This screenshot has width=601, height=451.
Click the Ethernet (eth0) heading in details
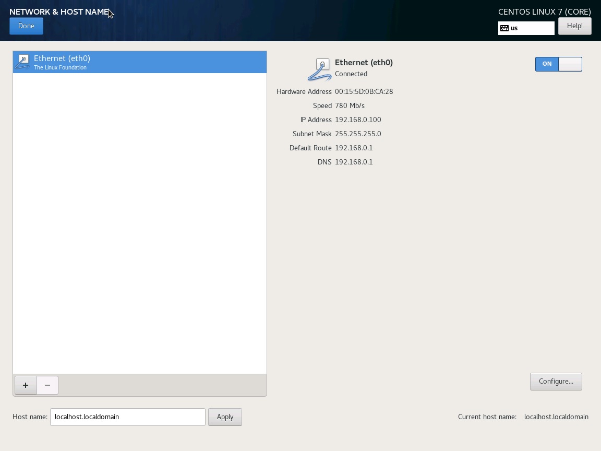tap(364, 63)
